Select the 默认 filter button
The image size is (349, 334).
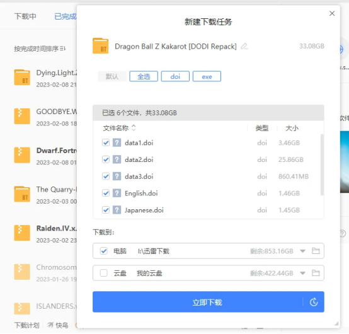click(x=112, y=76)
